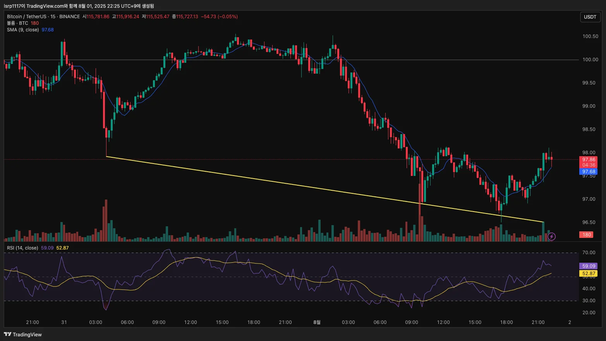Click the red 97.86 current price label
The image size is (606, 341).
pyautogui.click(x=588, y=160)
